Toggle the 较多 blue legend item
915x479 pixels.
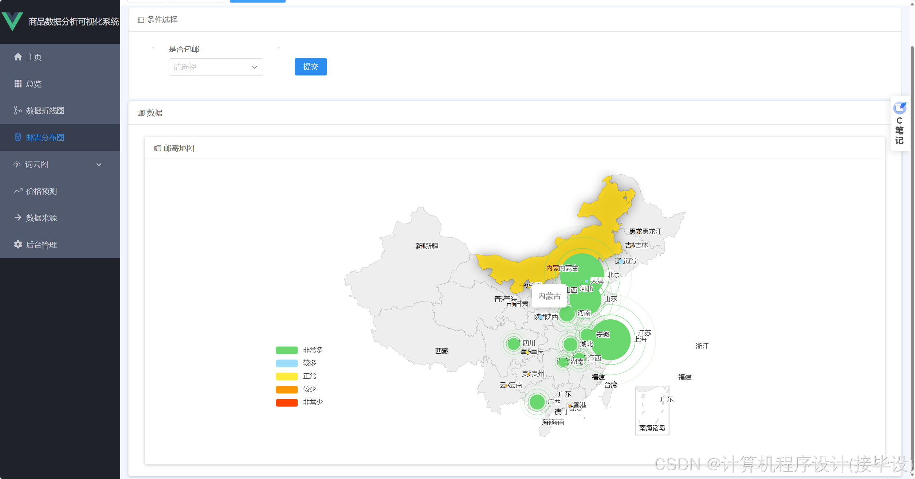pyautogui.click(x=287, y=363)
